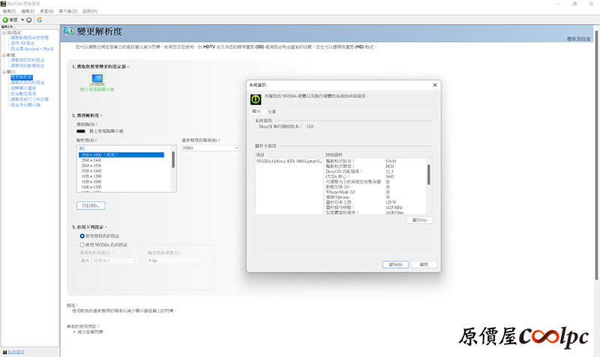The height and width of the screenshot is (357, 600).
Task: Click the green info icon in System Information dialog
Action: pos(256,100)
